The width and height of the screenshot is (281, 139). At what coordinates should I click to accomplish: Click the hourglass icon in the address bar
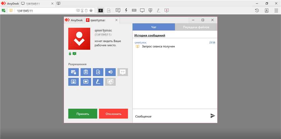[82, 11]
